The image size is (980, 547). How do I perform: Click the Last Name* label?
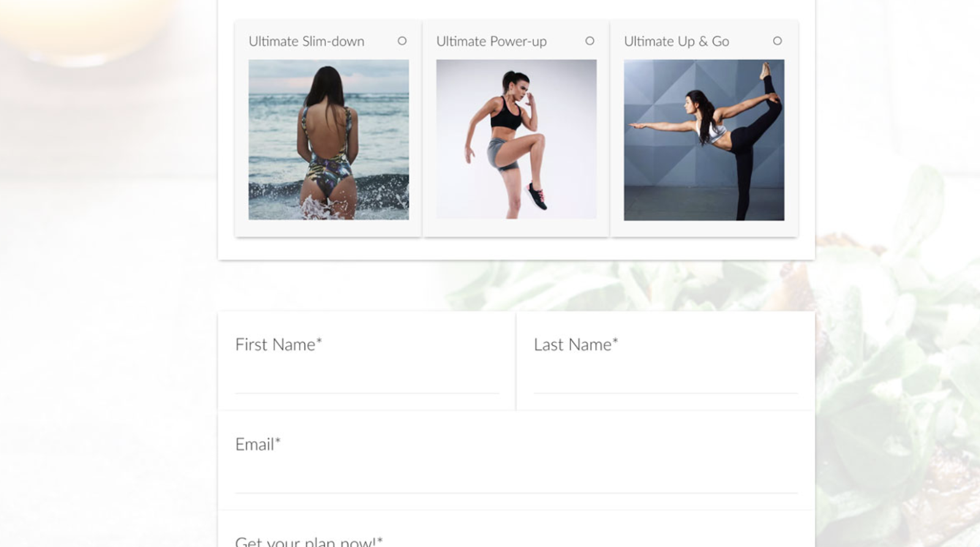point(576,344)
